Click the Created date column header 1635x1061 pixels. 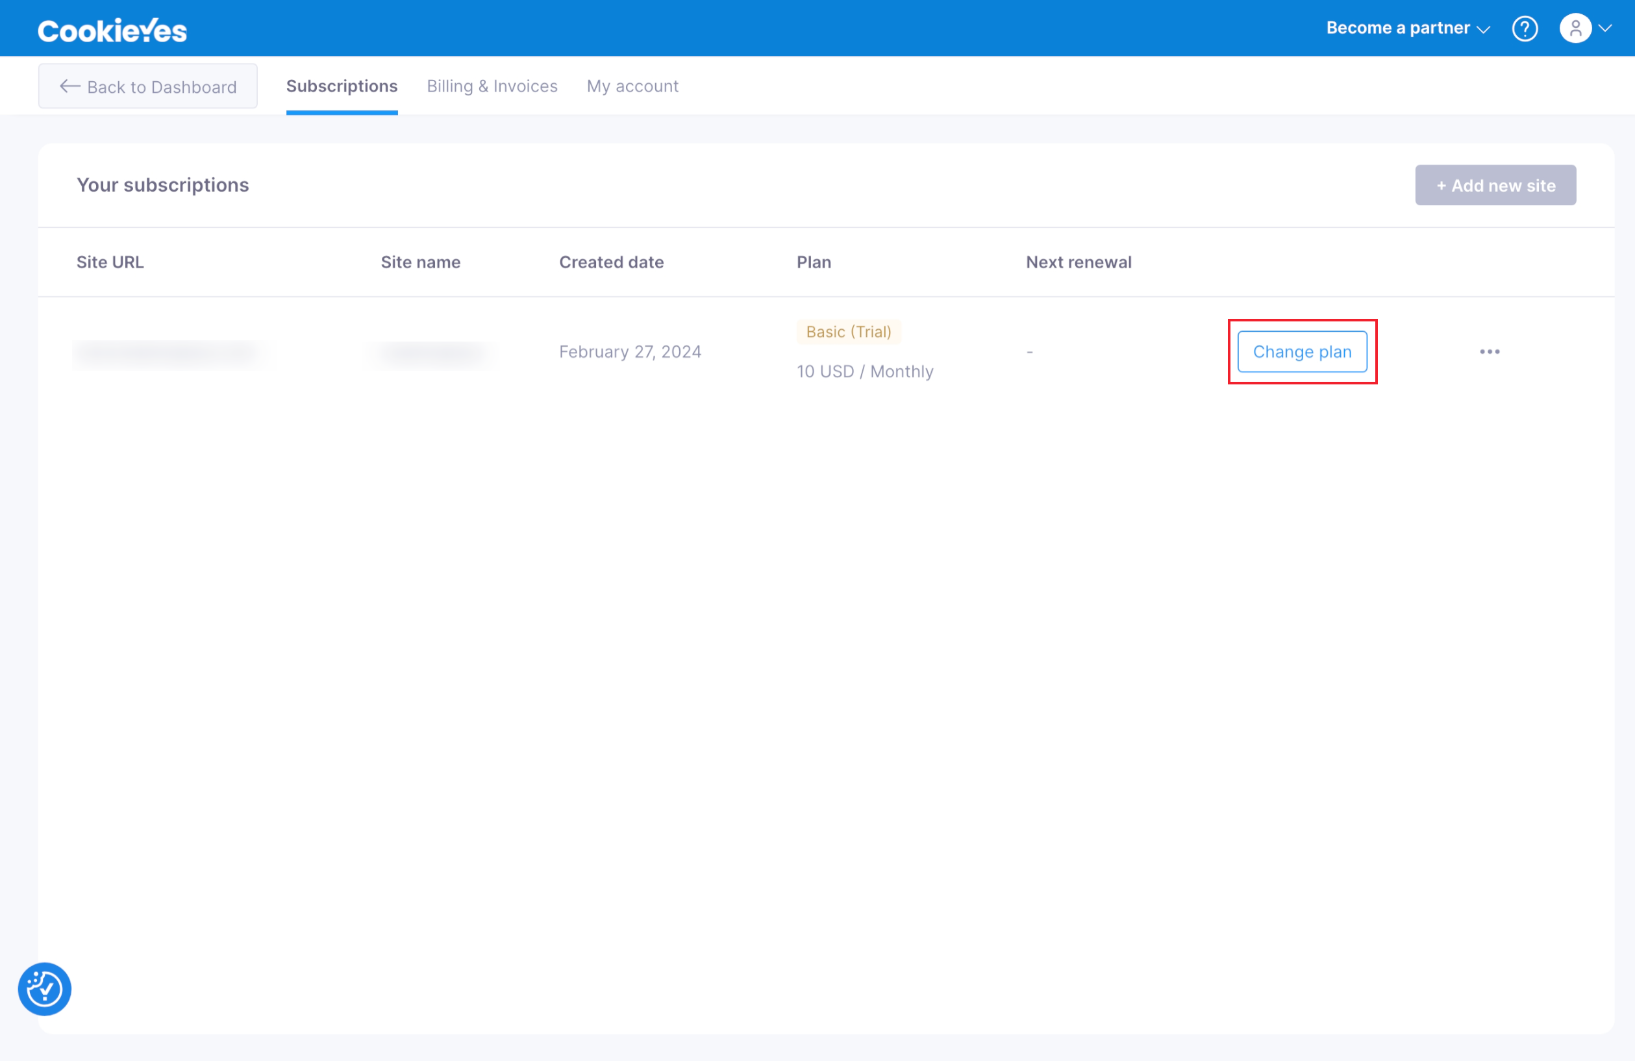pos(611,262)
